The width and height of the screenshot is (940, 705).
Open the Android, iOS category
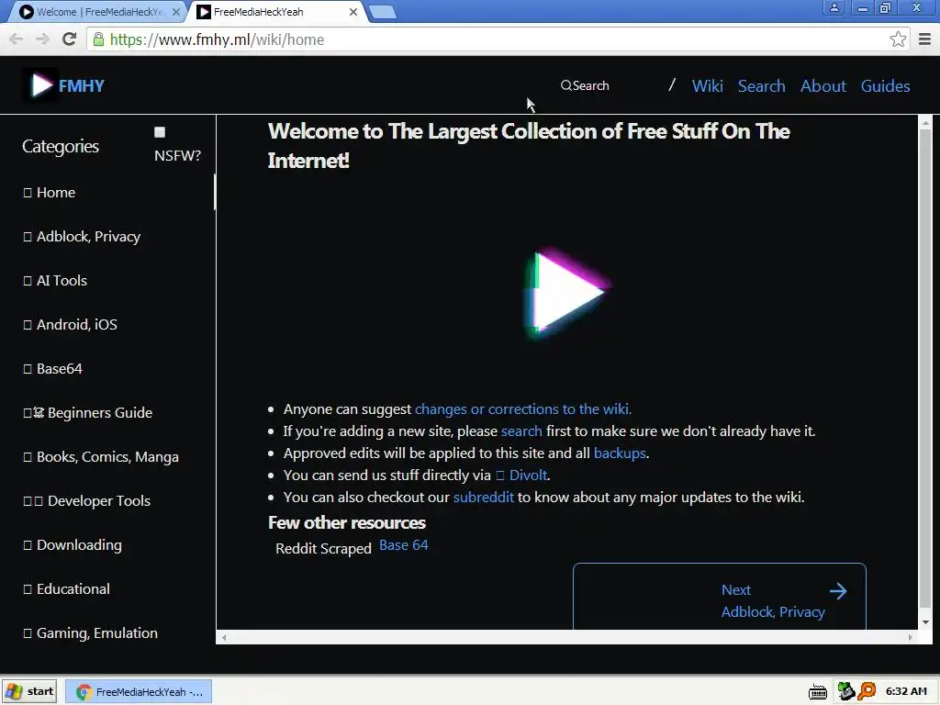(x=70, y=324)
